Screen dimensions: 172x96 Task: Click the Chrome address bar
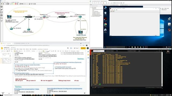pos(44,45)
